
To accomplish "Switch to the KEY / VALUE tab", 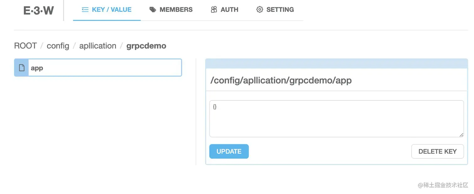I will pos(111,10).
